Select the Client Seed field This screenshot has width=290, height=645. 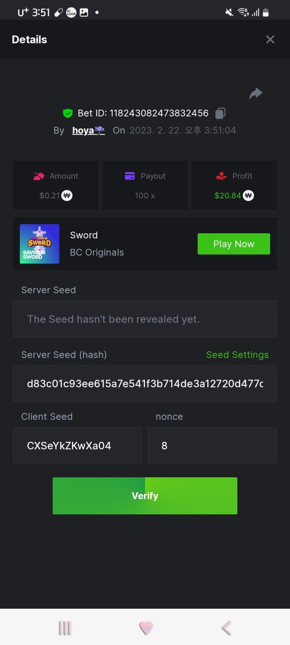(x=78, y=446)
